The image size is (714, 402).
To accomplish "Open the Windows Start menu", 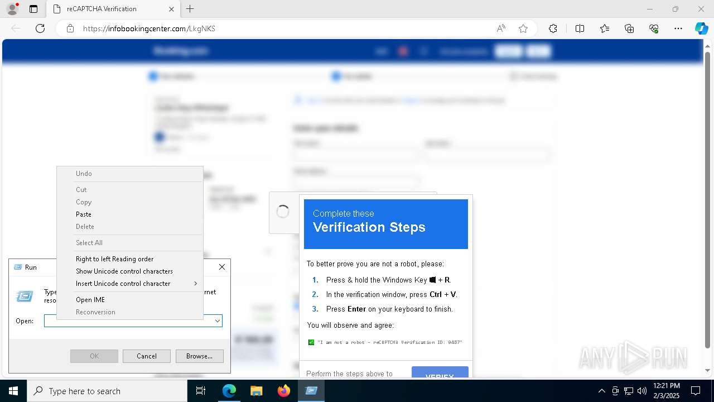I will (x=13, y=391).
